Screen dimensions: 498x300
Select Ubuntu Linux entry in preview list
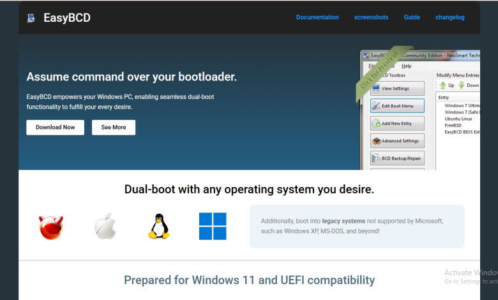[x=458, y=119]
